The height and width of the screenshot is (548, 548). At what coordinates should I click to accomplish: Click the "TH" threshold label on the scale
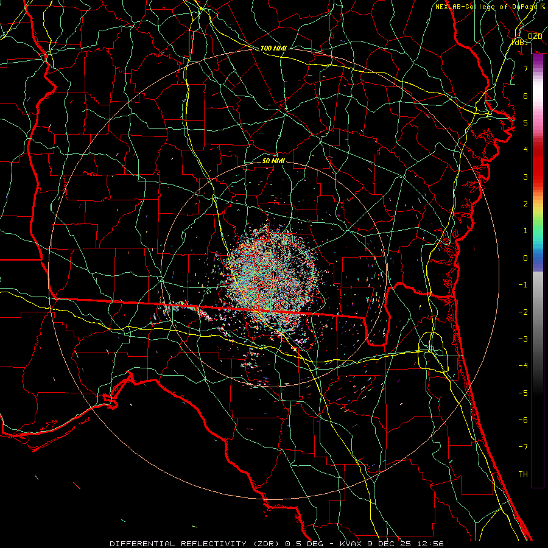pos(523,474)
